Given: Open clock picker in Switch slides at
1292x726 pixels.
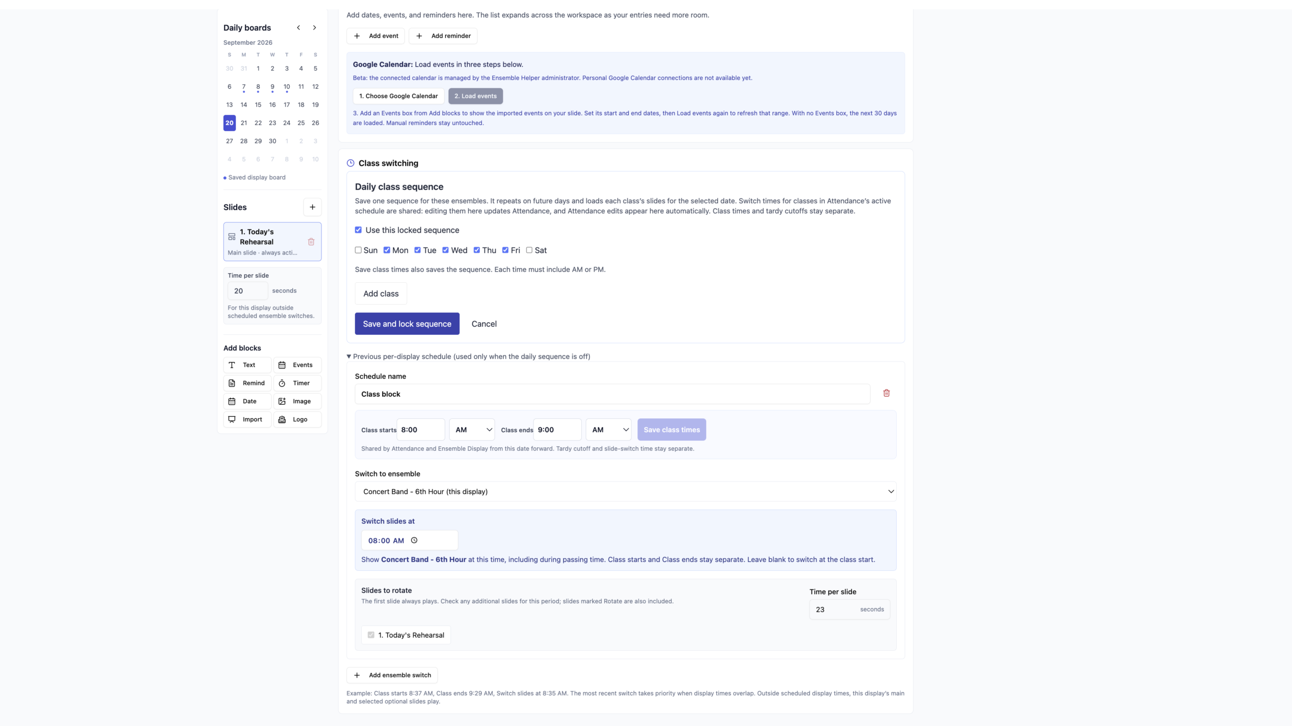Looking at the screenshot, I should pos(414,540).
